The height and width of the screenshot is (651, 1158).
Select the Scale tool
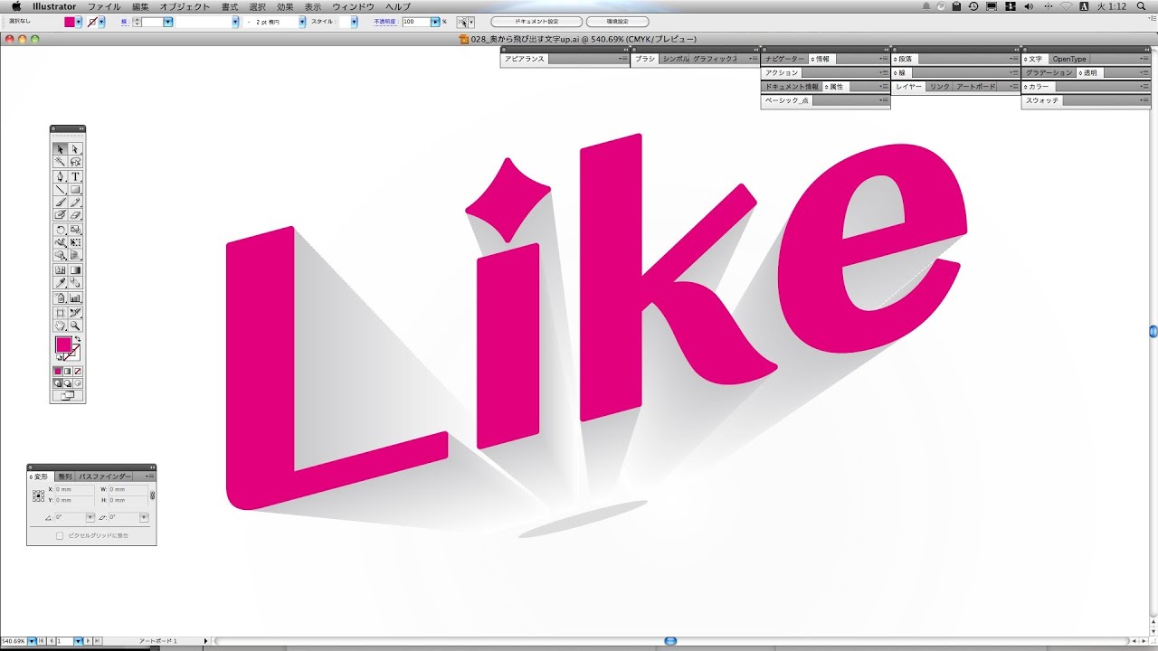pyautogui.click(x=75, y=230)
